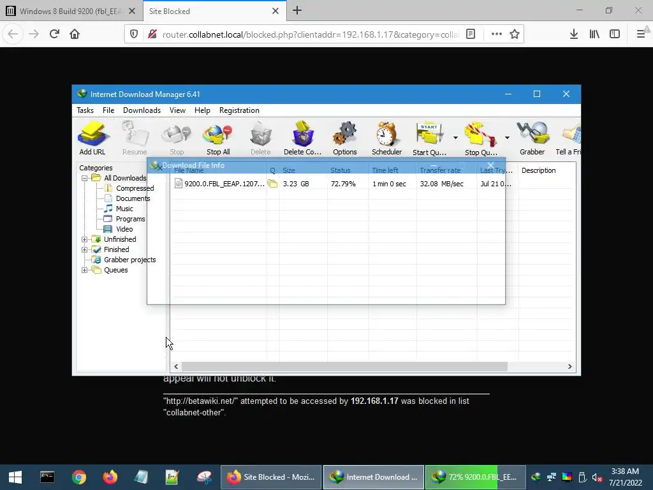Open IDM Options gear icon
Viewport: 653px width, 490px height.
click(x=345, y=138)
